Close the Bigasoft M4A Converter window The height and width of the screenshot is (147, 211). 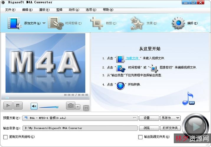[201, 2]
